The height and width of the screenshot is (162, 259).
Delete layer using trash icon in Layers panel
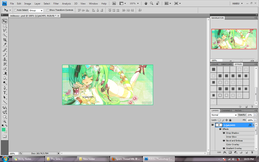point(252,152)
